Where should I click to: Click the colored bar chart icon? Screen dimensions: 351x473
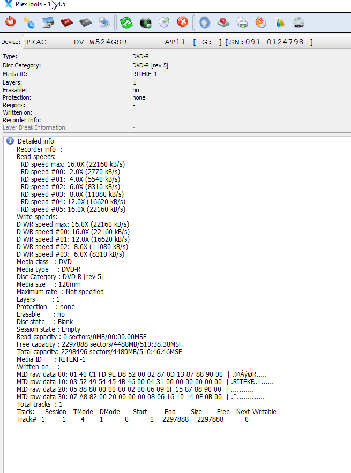(280, 22)
